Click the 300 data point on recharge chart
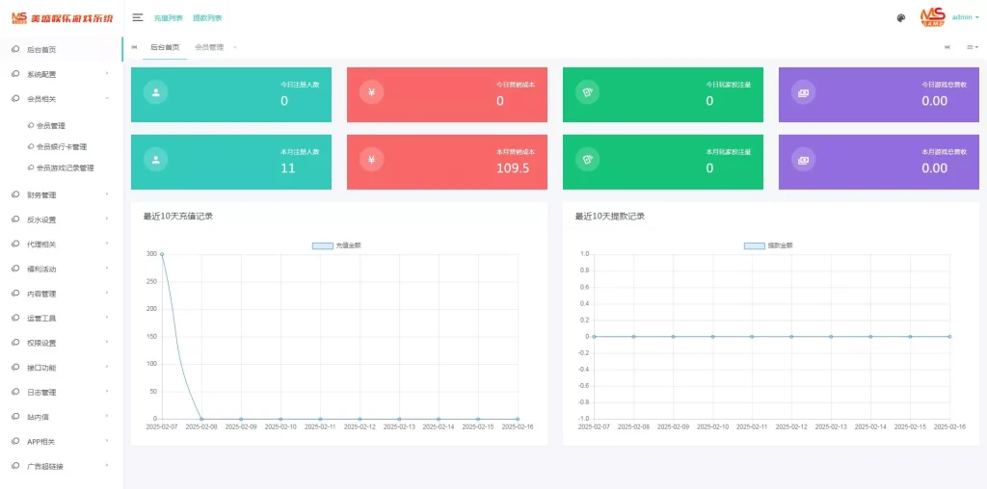The image size is (987, 489). tap(162, 254)
